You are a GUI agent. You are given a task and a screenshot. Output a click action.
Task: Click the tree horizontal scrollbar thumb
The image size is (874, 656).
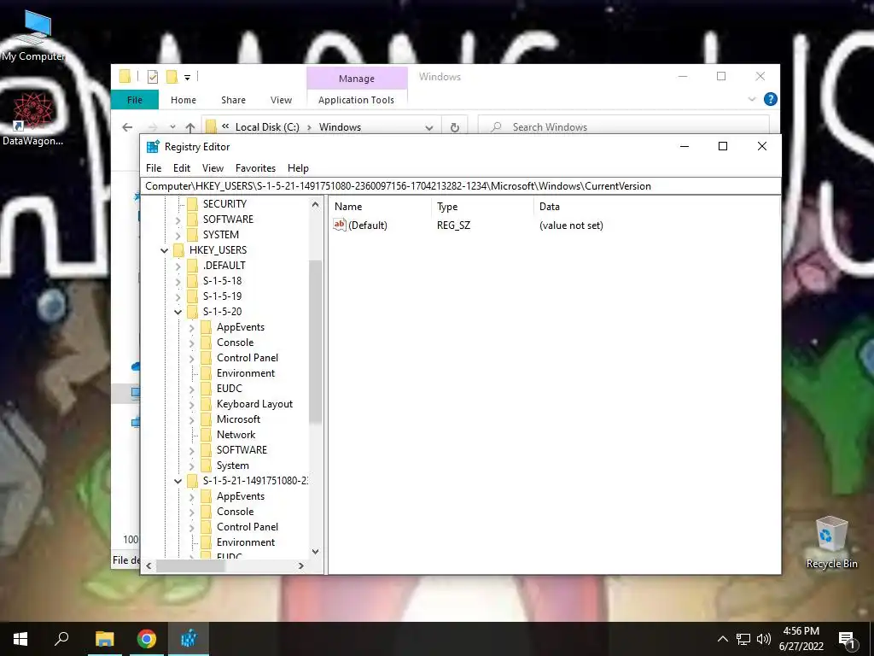coord(190,565)
